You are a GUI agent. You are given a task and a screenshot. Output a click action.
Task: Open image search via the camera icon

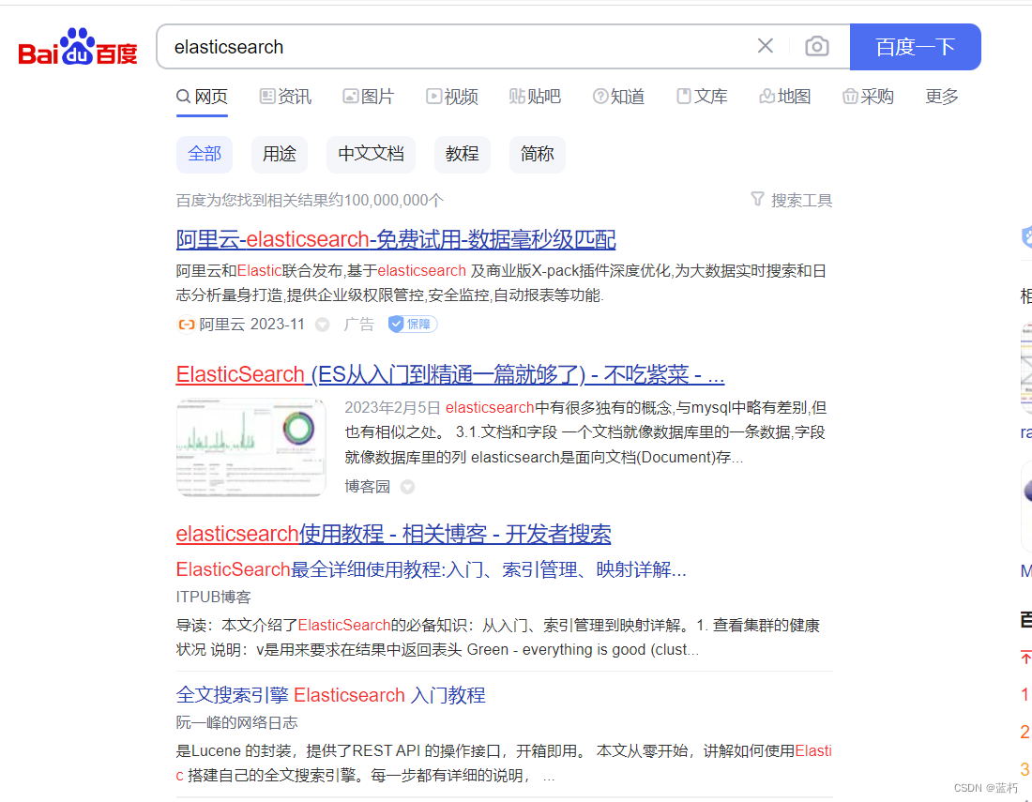(817, 46)
